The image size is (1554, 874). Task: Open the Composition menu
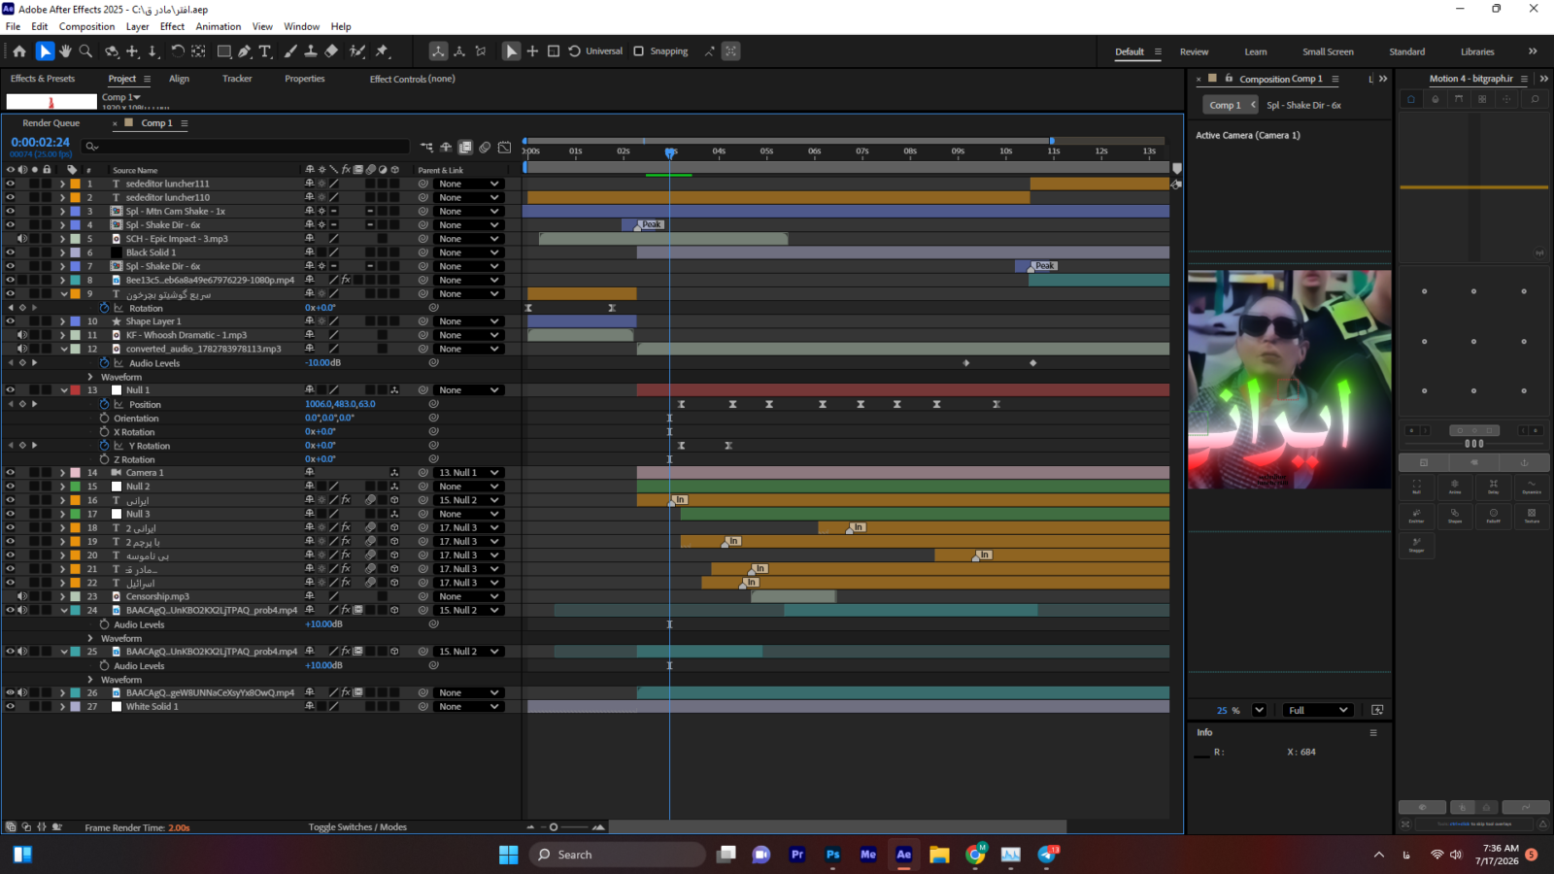[x=86, y=26]
